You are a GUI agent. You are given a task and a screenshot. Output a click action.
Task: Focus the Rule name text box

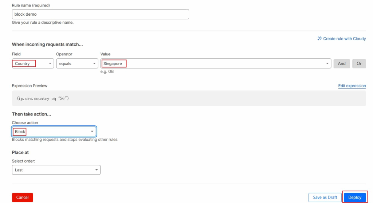(100, 14)
